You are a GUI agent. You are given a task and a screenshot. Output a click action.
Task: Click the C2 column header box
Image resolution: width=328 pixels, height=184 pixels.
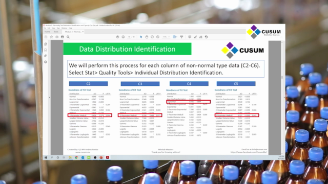coord(89,84)
